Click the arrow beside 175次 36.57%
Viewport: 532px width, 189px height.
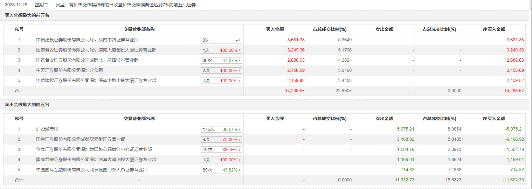click(x=240, y=129)
